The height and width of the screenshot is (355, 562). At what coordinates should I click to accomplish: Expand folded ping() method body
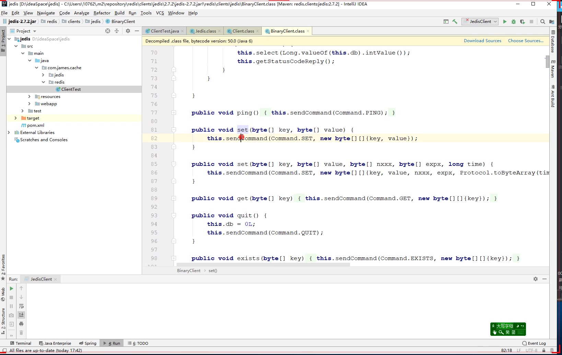(x=174, y=113)
